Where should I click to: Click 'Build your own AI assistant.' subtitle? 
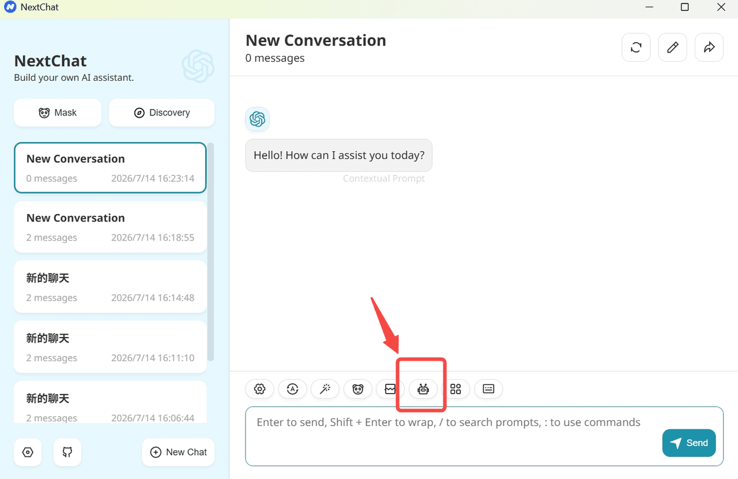(x=74, y=77)
